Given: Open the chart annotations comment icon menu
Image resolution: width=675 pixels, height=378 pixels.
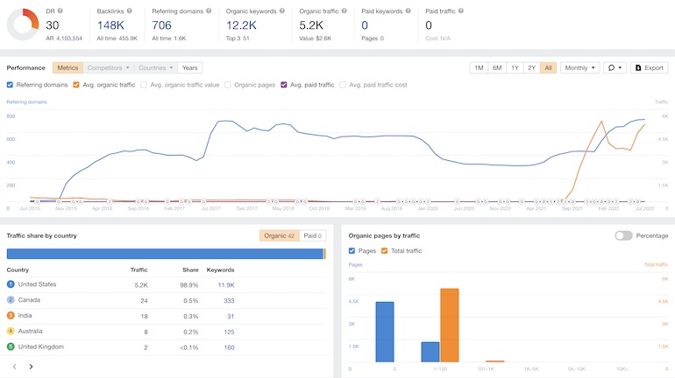Looking at the screenshot, I should [x=615, y=68].
